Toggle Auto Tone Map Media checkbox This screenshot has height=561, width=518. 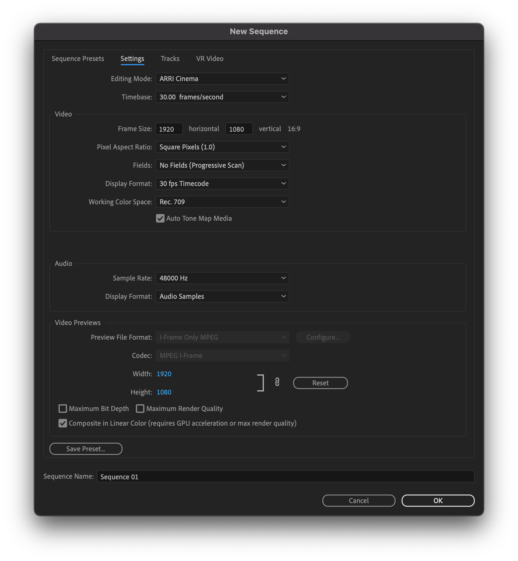pyautogui.click(x=160, y=218)
